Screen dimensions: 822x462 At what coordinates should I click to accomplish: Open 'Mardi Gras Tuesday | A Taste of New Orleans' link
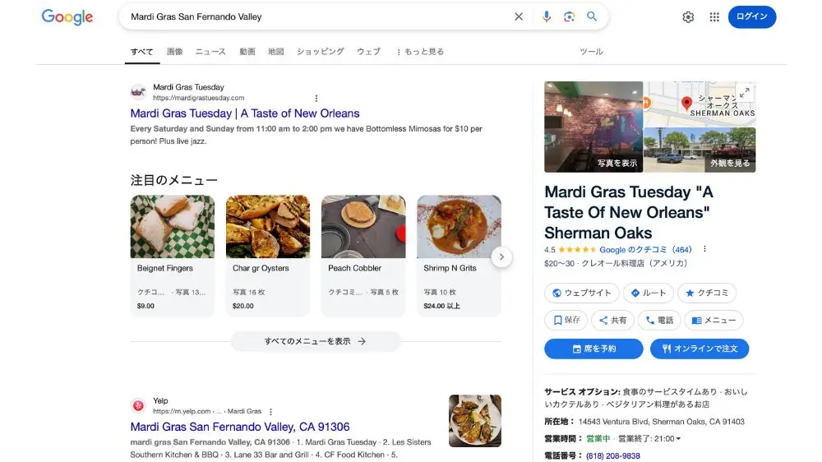click(x=245, y=113)
